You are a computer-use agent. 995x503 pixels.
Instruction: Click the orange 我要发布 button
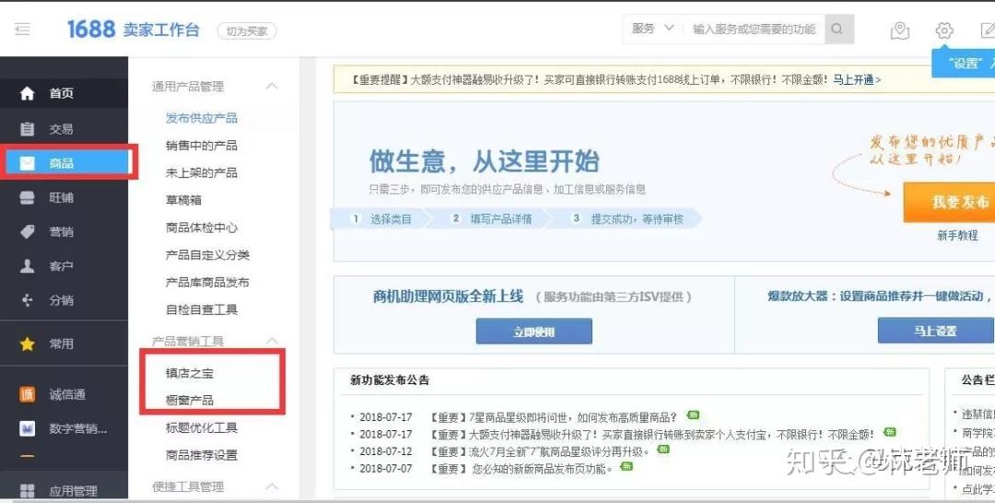pos(949,203)
